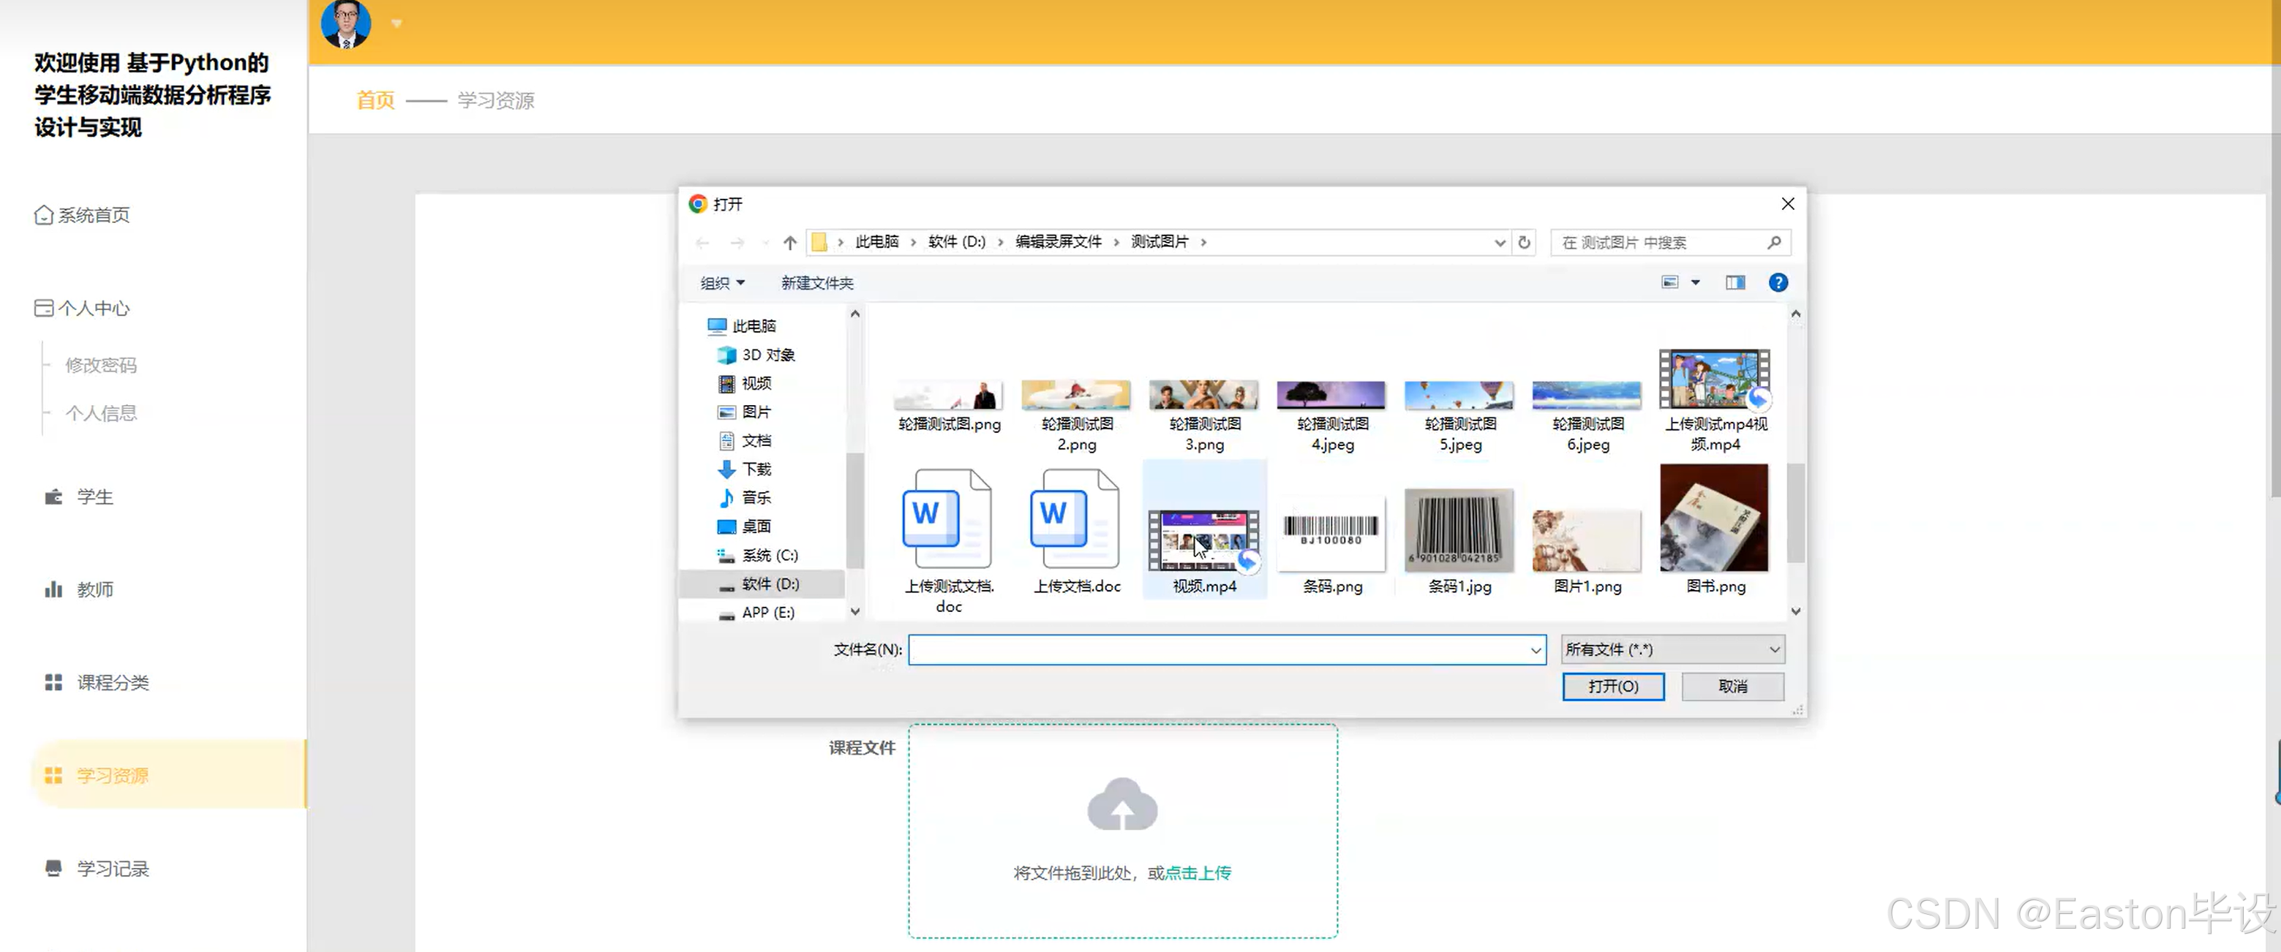Select the file 轮播测试图6.jpeg
The height and width of the screenshot is (952, 2281).
(1587, 416)
